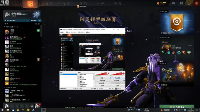Screen dimensions: 200x112
Task: Select friend 小刘666 in the list
Action: coord(22,42)
